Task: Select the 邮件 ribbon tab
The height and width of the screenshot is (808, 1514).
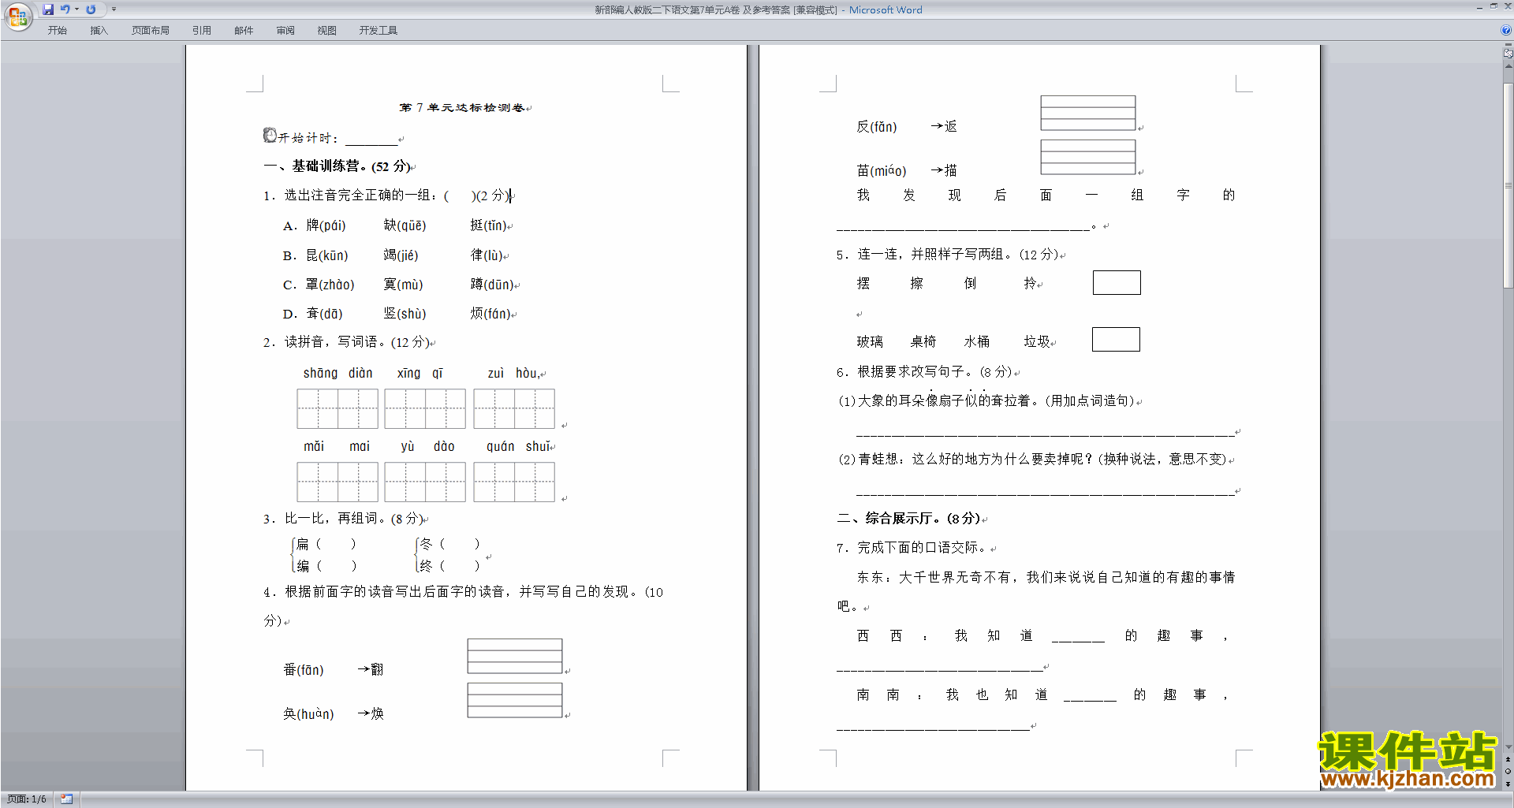Action: tap(244, 31)
